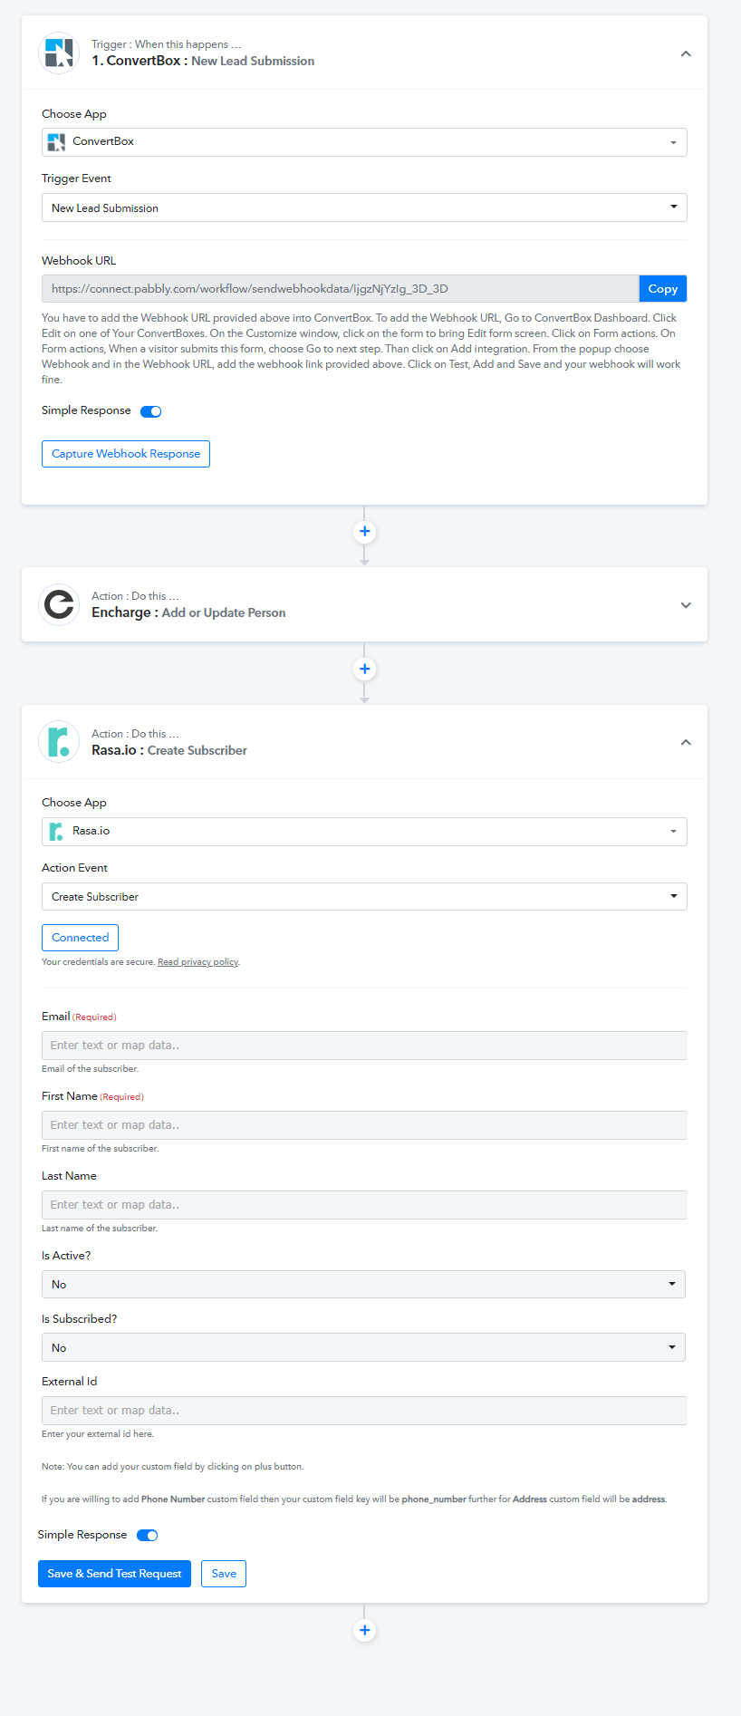Collapse the ConvertBox trigger panel
This screenshot has width=741, height=1716.
click(x=686, y=53)
